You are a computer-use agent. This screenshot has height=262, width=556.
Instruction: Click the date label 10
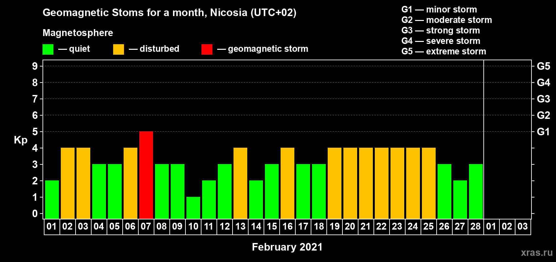(193, 227)
